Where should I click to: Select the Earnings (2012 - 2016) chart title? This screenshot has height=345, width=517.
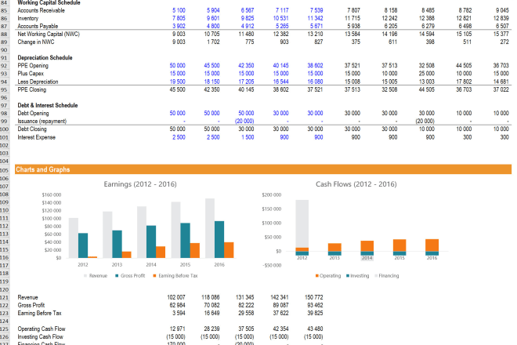click(140, 184)
